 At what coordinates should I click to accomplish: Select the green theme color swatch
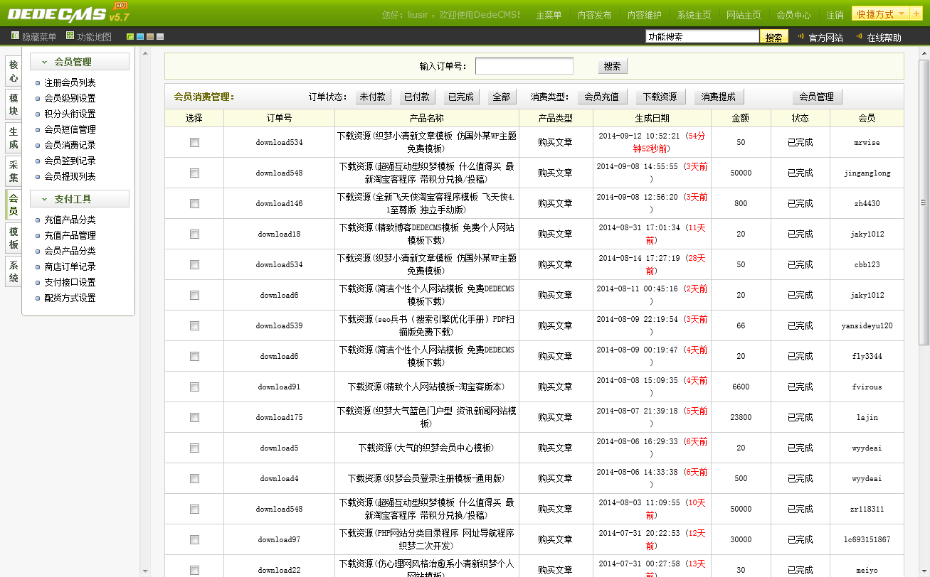pyautogui.click(x=130, y=37)
